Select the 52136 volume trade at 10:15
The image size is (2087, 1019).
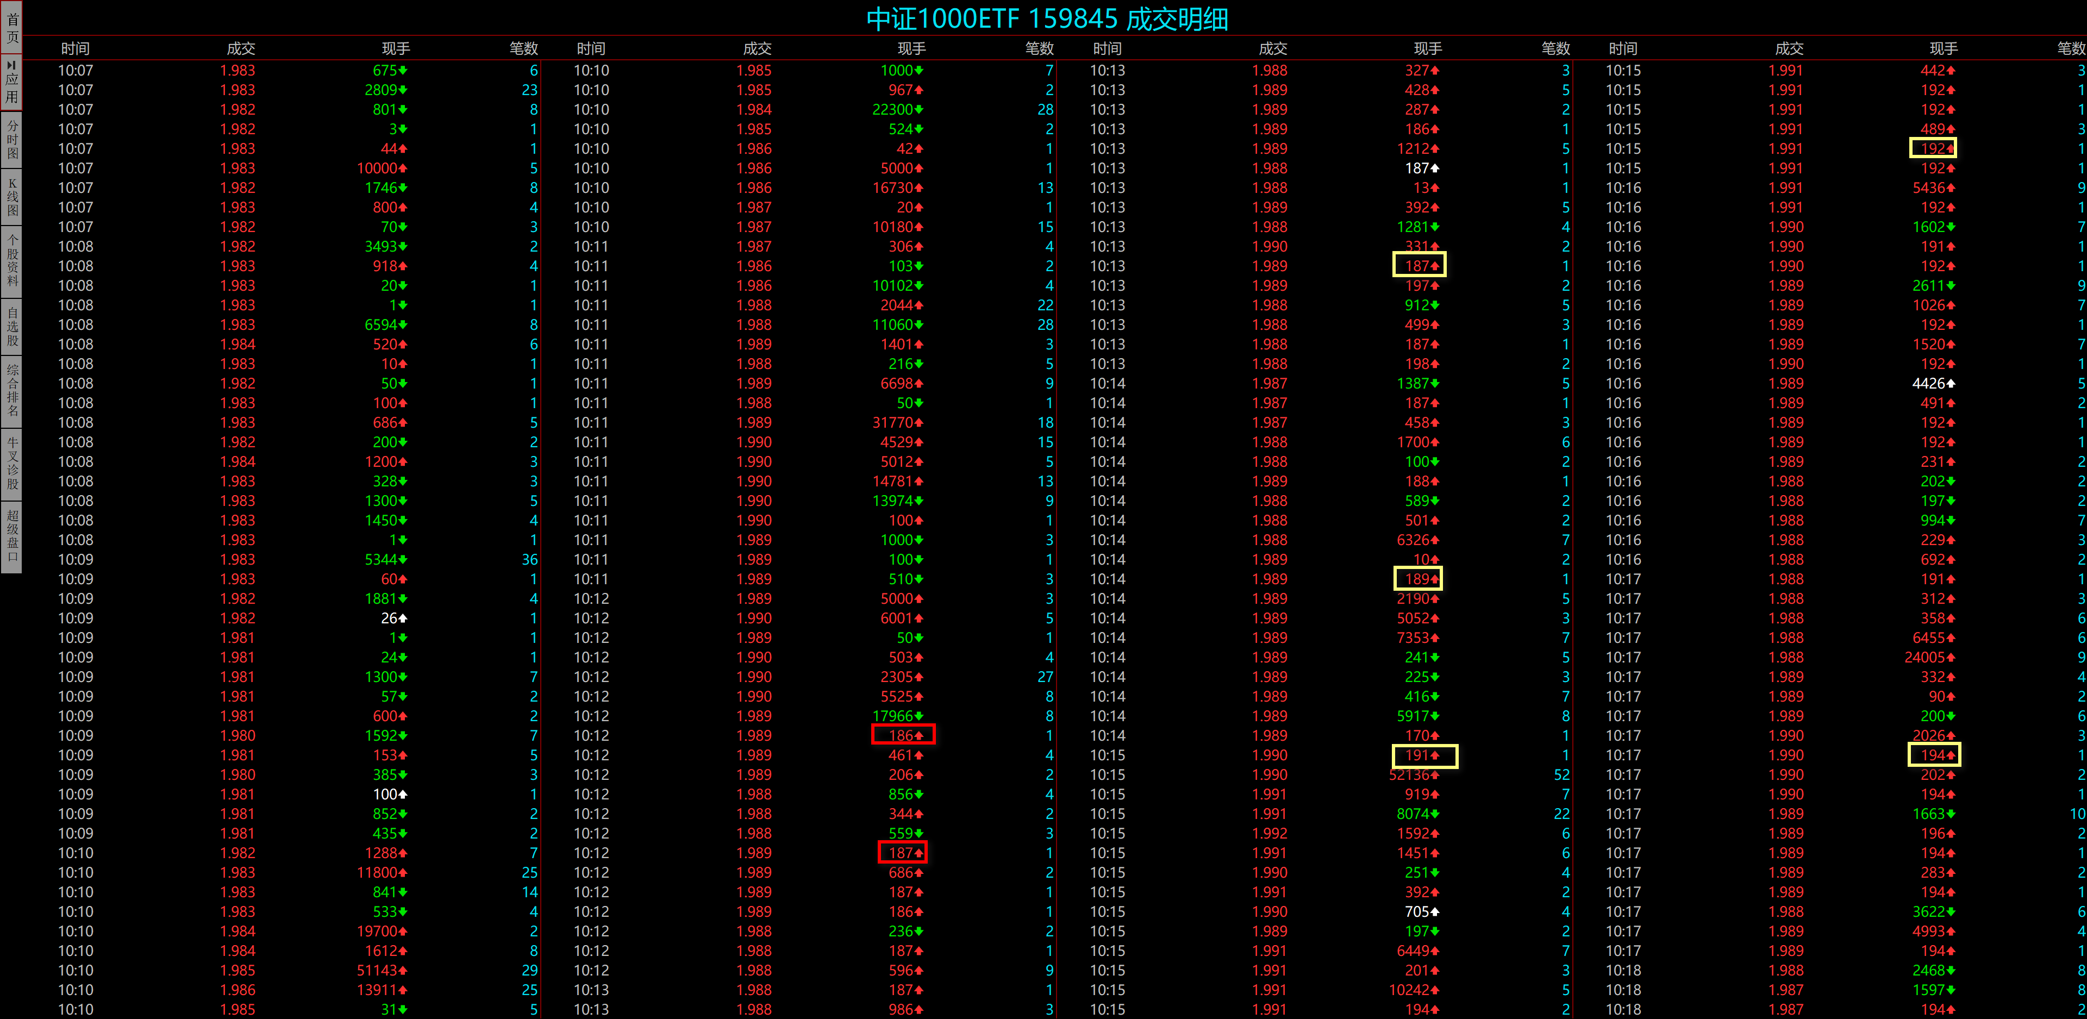pyautogui.click(x=1410, y=774)
